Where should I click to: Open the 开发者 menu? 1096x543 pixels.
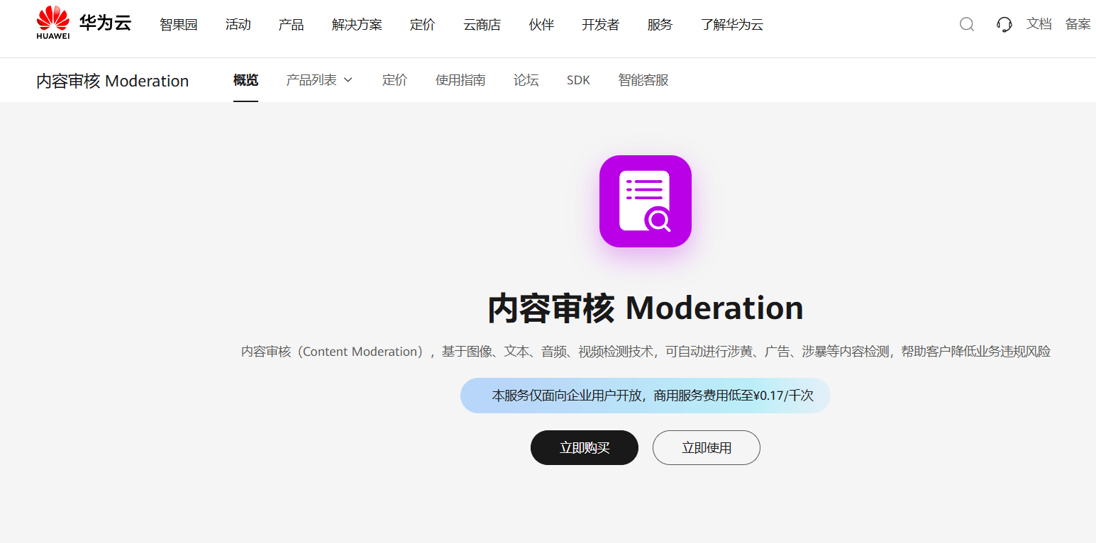601,25
